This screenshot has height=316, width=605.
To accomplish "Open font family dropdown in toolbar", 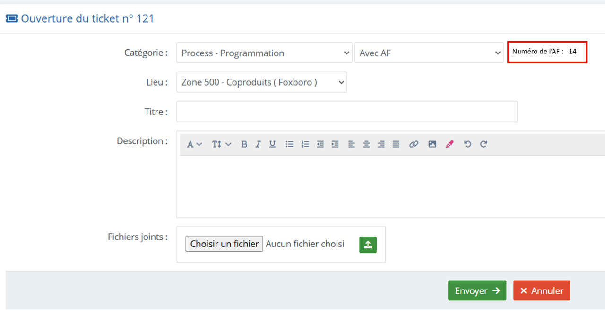I will click(x=194, y=144).
